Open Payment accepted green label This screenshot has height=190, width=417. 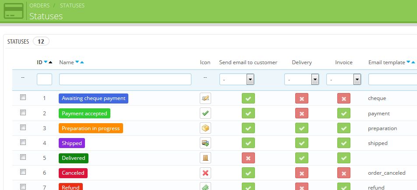[85, 113]
